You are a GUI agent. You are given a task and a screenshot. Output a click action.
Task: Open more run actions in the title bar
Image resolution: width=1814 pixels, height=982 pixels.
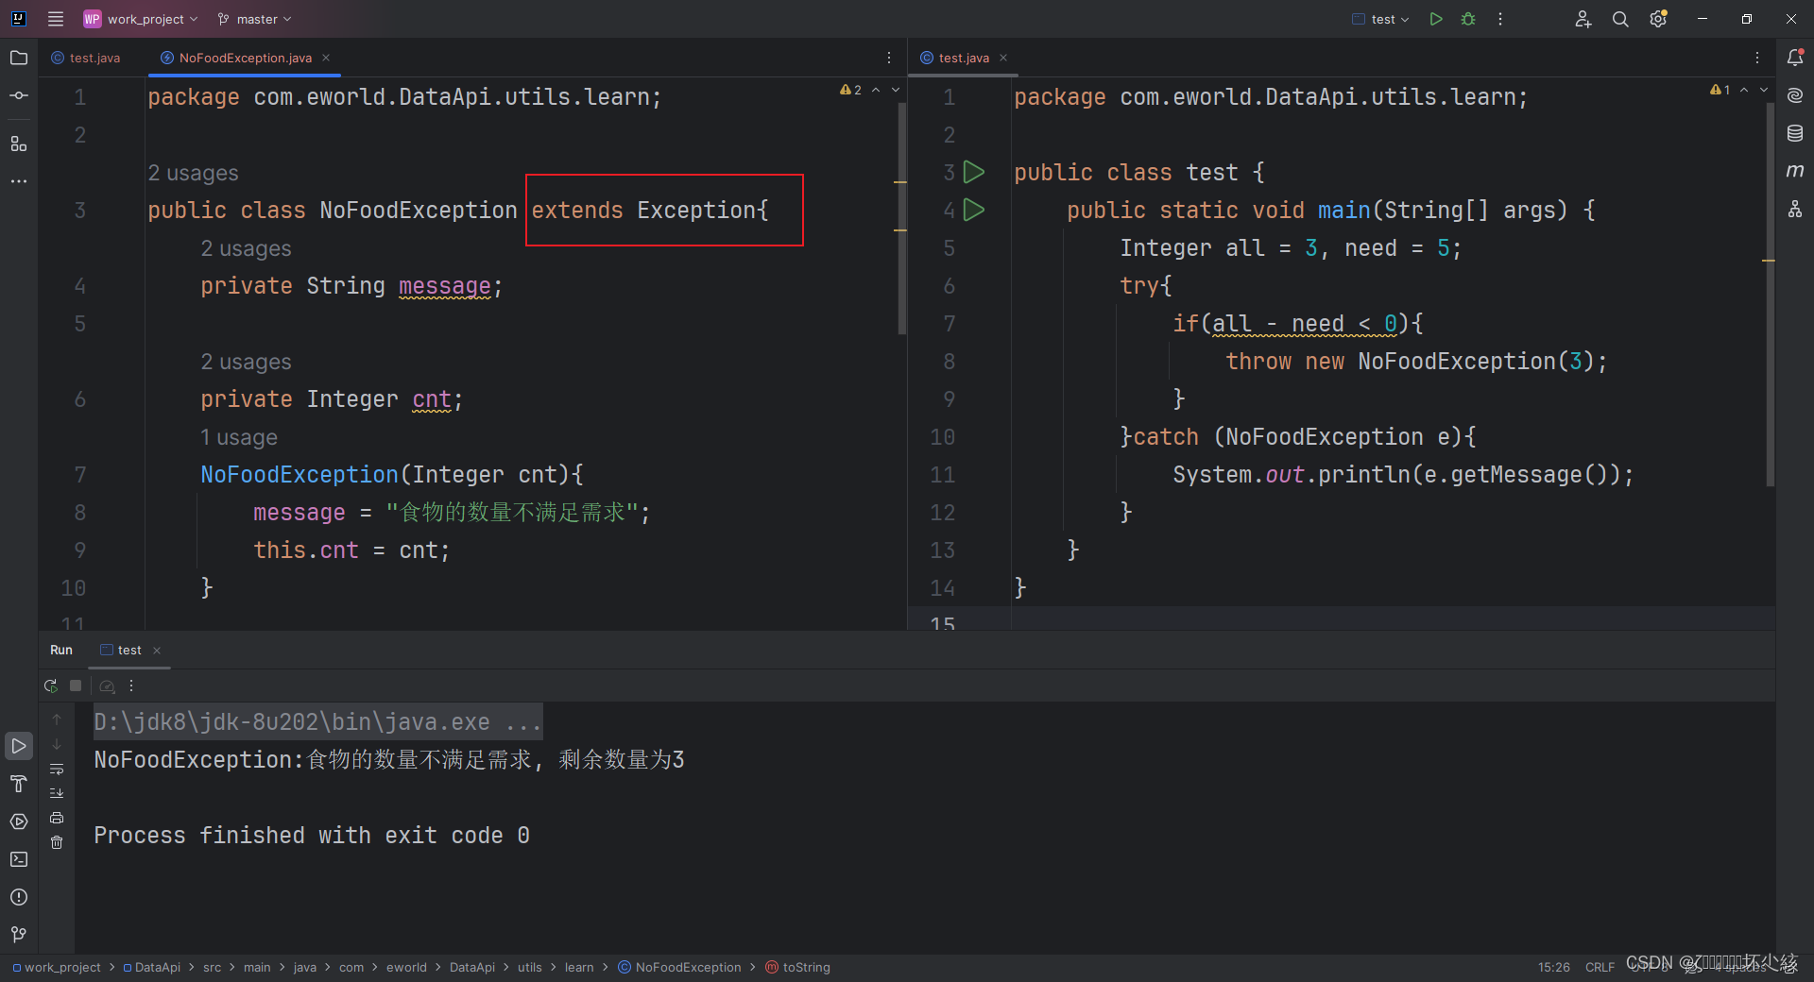1500,19
